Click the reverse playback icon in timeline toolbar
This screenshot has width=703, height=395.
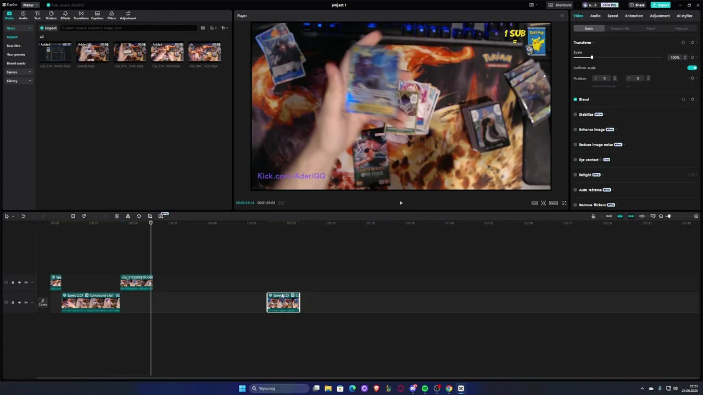(117, 216)
